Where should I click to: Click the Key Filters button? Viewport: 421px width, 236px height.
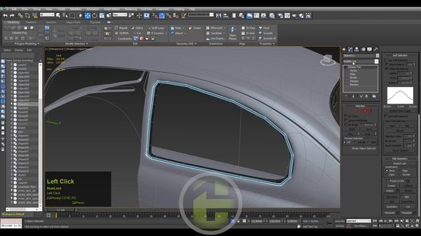point(360,226)
